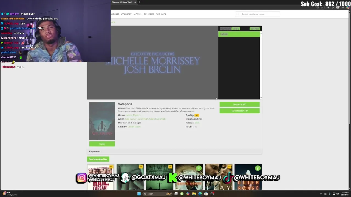
Task: Open Task View on the taskbar
Action: pos(176,194)
